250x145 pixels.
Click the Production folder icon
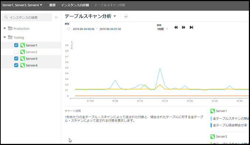click(10, 28)
